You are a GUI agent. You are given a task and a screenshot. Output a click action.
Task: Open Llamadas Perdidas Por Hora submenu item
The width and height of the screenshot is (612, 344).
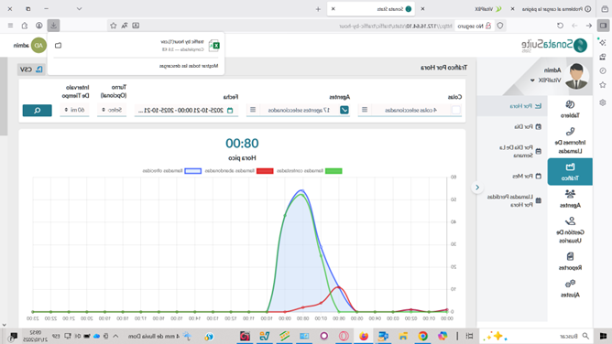(514, 200)
